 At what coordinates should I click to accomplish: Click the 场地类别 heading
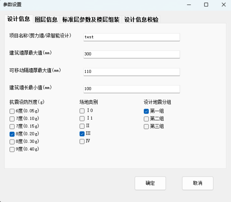pos(88,102)
